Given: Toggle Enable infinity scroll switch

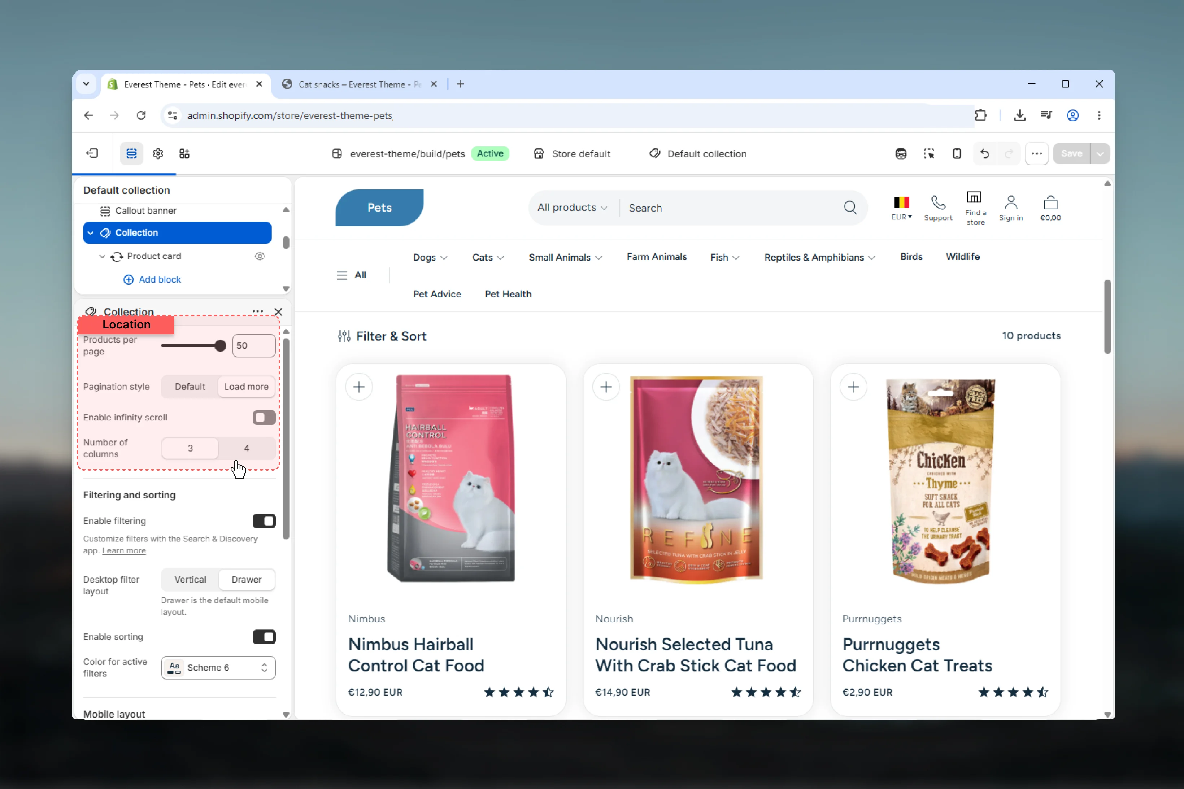Looking at the screenshot, I should tap(264, 418).
